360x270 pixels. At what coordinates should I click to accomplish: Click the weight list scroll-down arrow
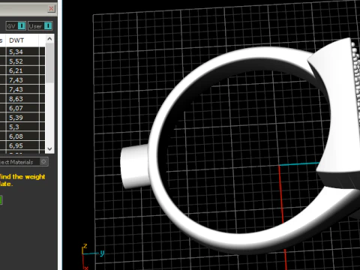pyautogui.click(x=49, y=149)
